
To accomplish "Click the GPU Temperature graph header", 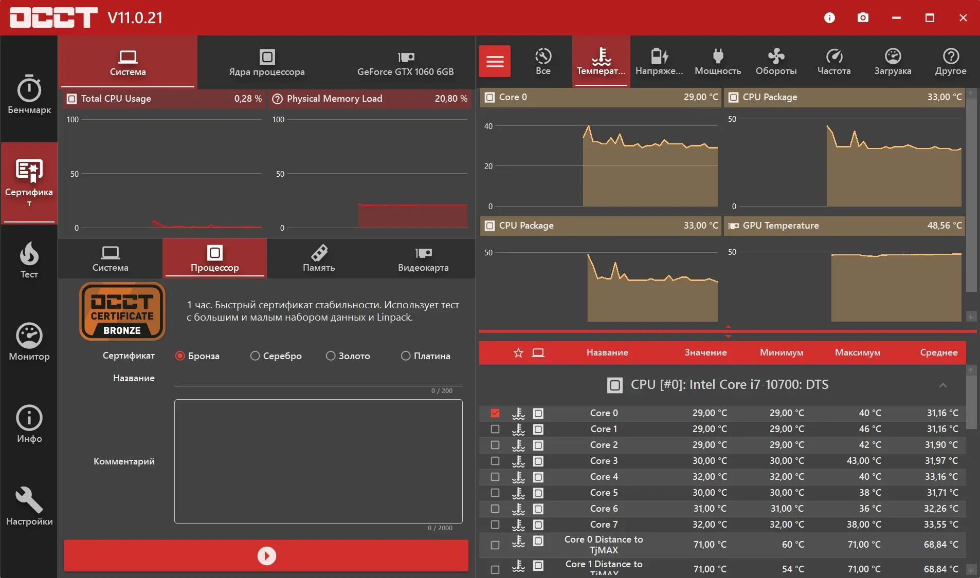I will point(844,226).
